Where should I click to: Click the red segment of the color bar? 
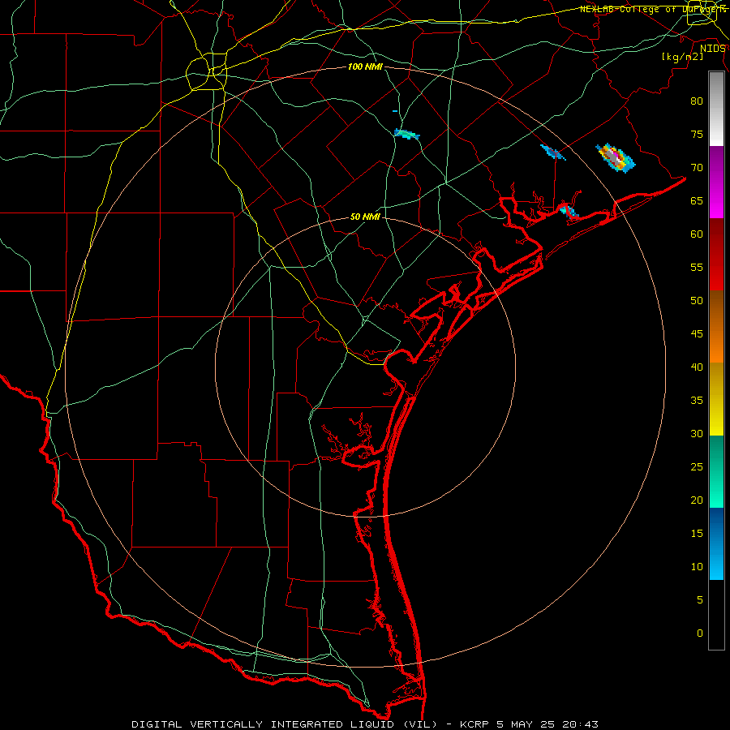pos(716,254)
